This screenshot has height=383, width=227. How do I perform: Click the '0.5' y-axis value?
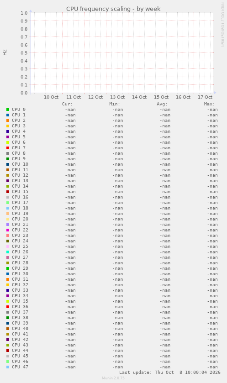24,53
